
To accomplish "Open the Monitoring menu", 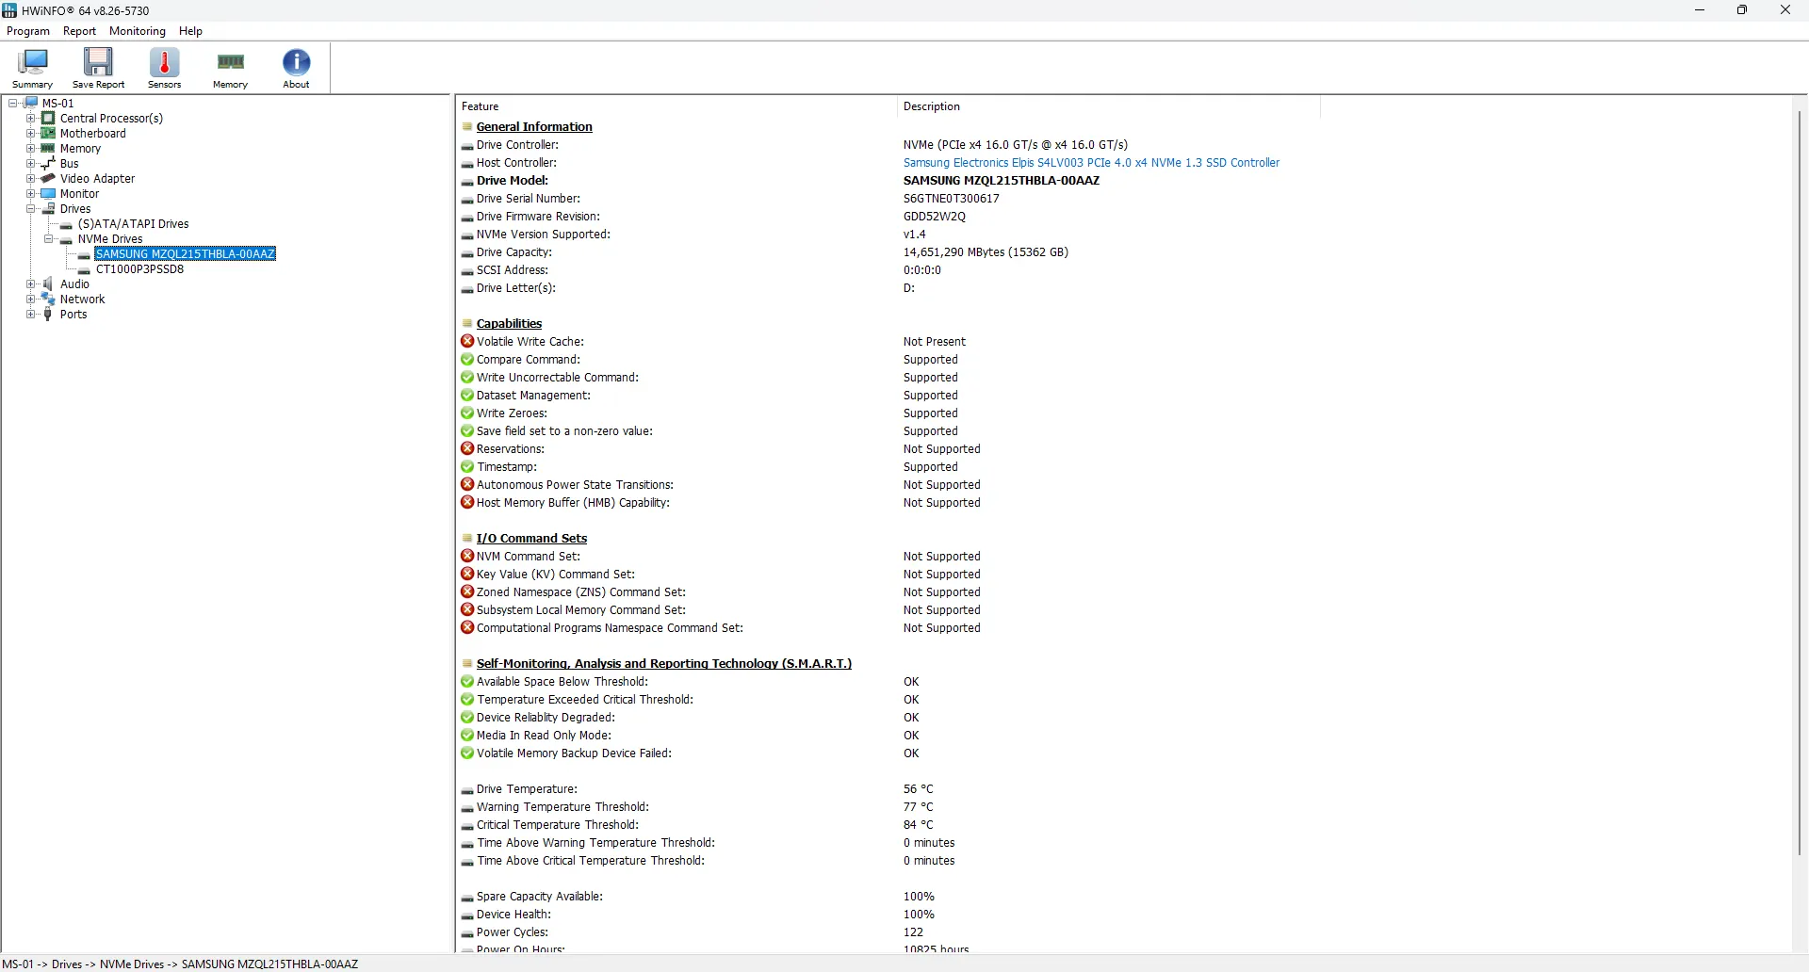I will [x=138, y=31].
